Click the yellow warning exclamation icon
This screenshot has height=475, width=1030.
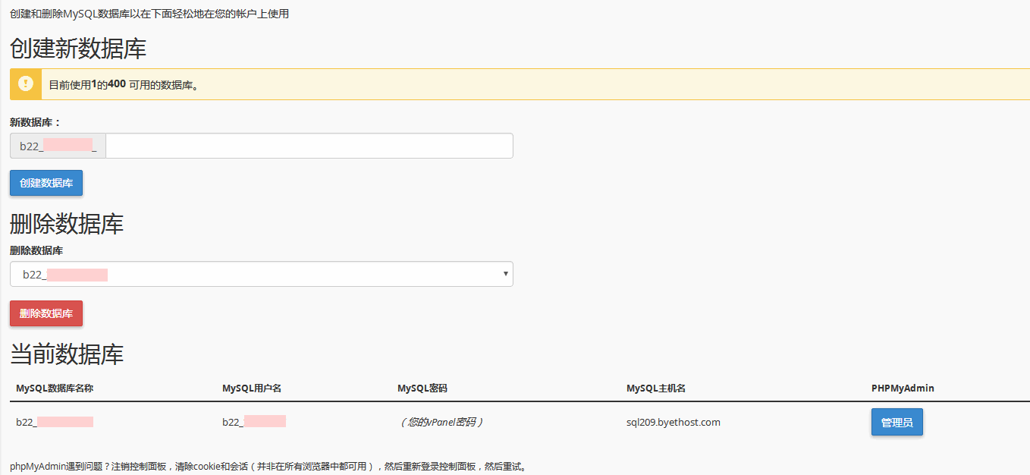click(x=26, y=84)
